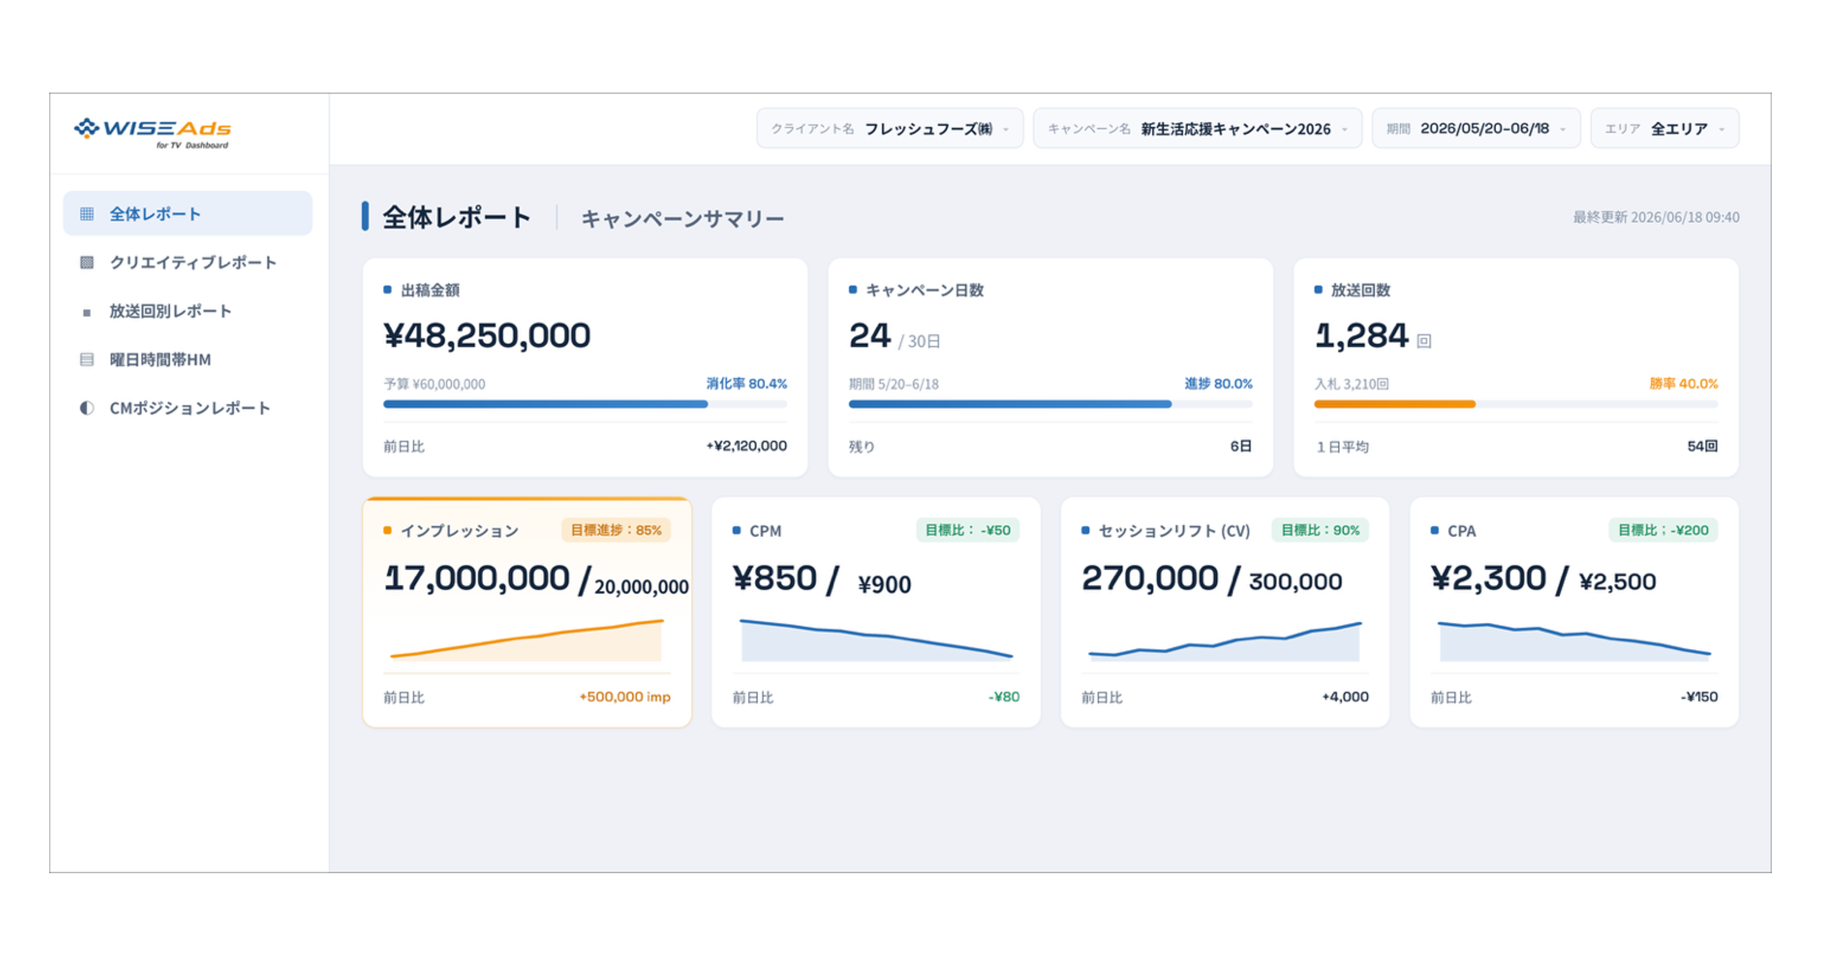Expand the 期間 date range selector
This screenshot has height=968, width=1821.
1475,129
